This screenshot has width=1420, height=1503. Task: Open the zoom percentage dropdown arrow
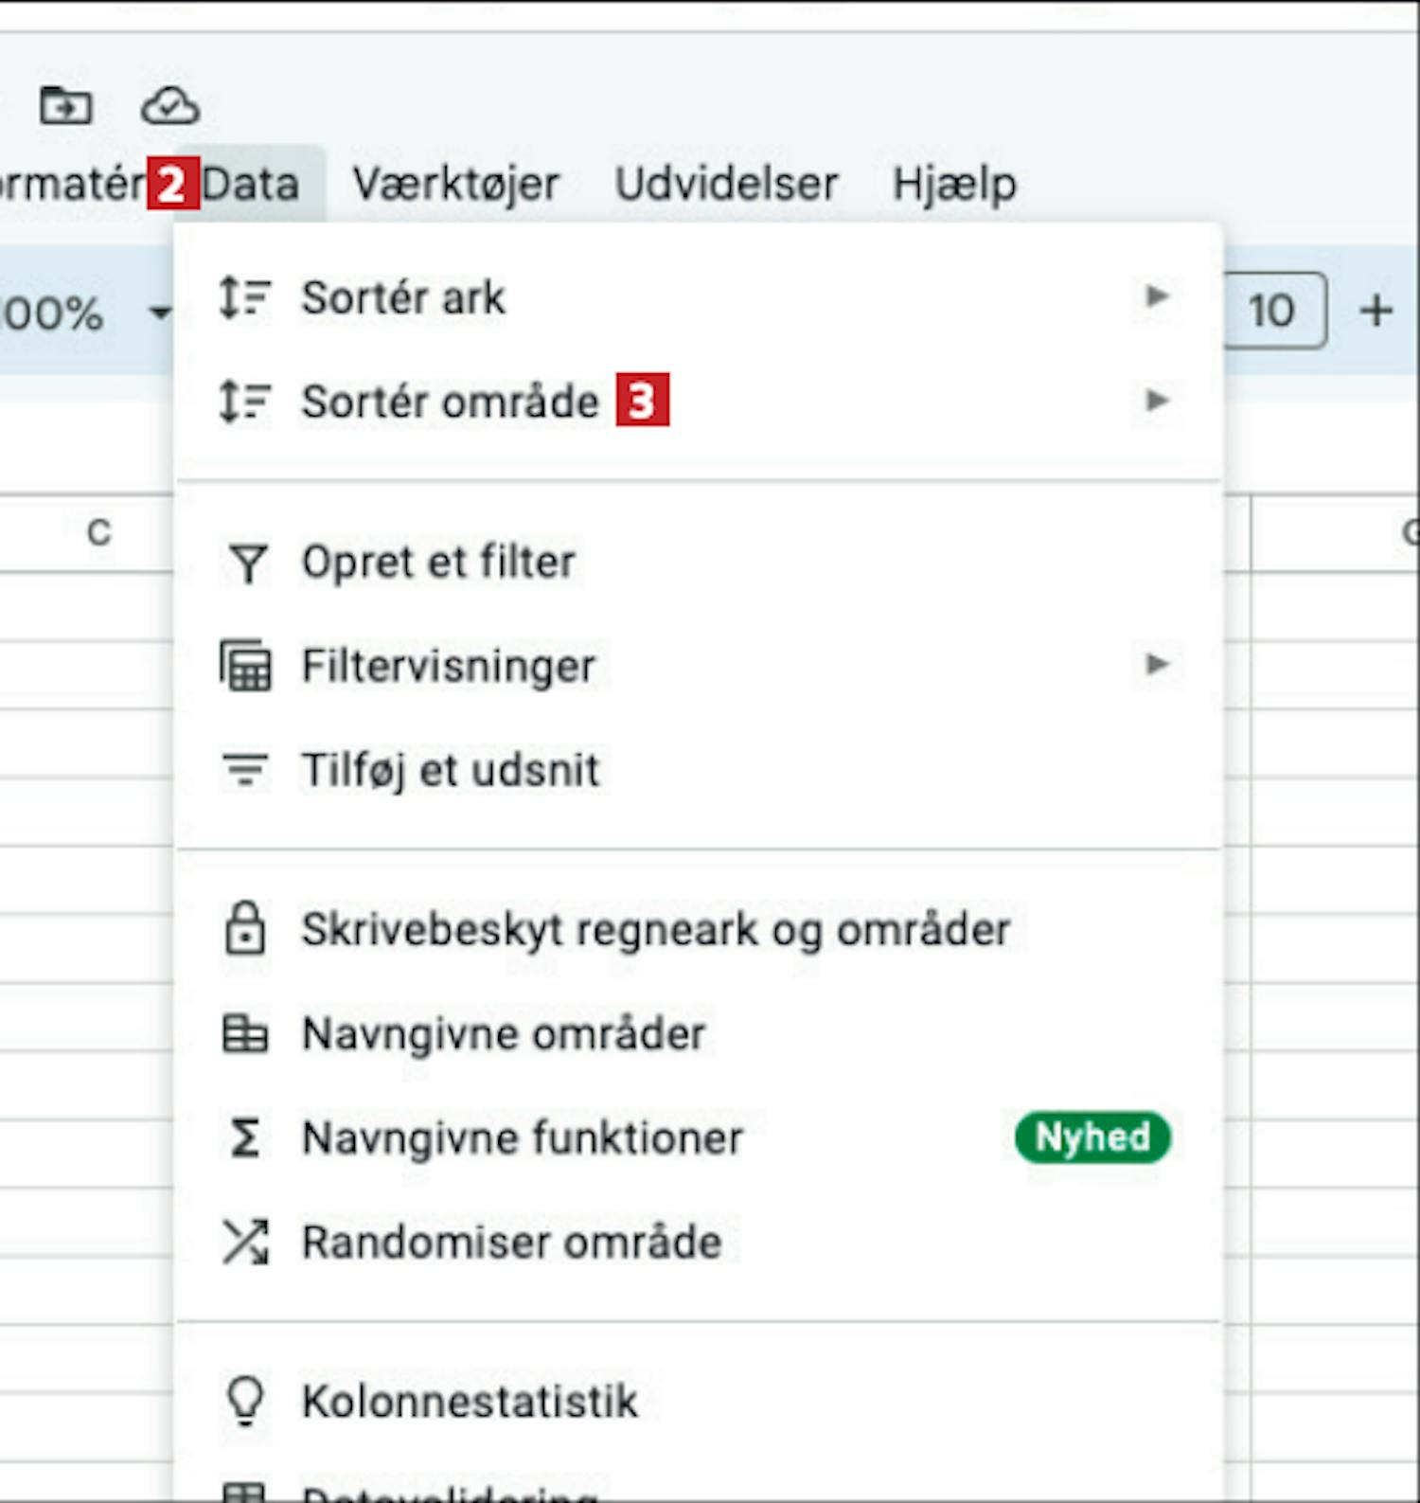click(x=160, y=312)
